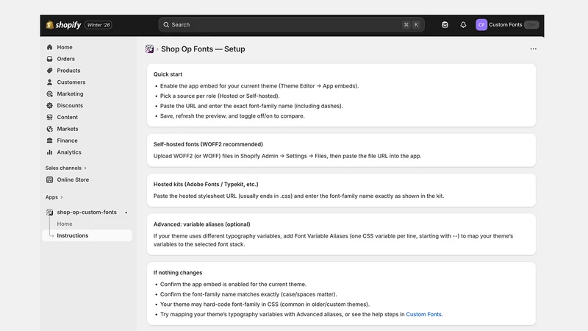This screenshot has height=331, width=588.
Task: Click the Products tag icon
Action: click(49, 71)
